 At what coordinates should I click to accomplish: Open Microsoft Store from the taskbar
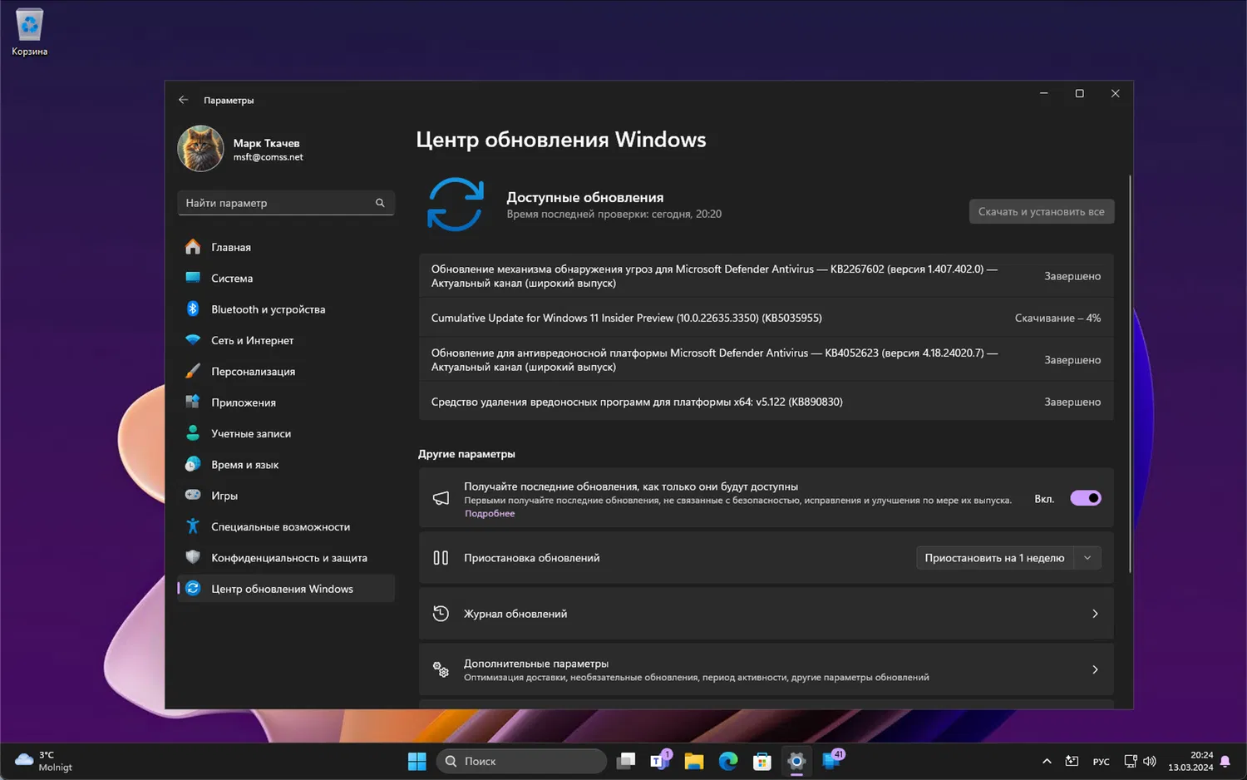click(762, 761)
